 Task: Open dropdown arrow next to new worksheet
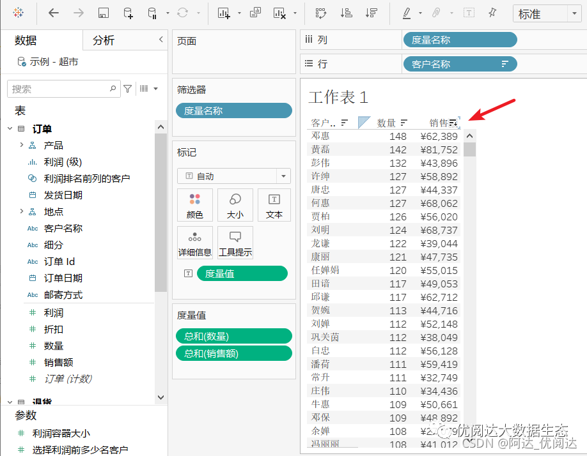(239, 13)
